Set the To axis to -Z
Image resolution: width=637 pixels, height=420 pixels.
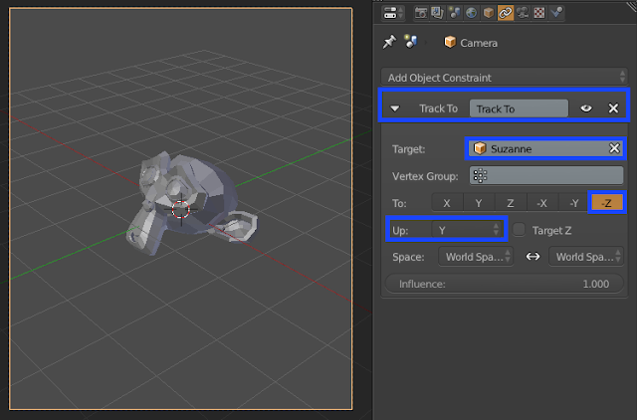(x=606, y=203)
